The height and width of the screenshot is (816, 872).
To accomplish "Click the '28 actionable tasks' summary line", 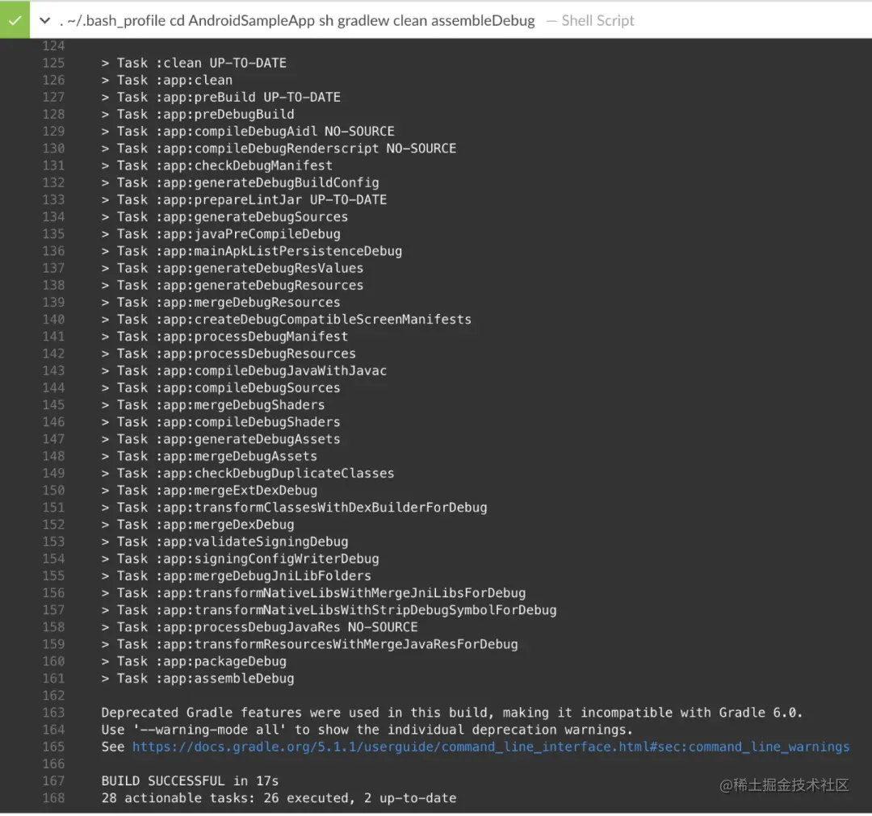I will click(x=279, y=798).
